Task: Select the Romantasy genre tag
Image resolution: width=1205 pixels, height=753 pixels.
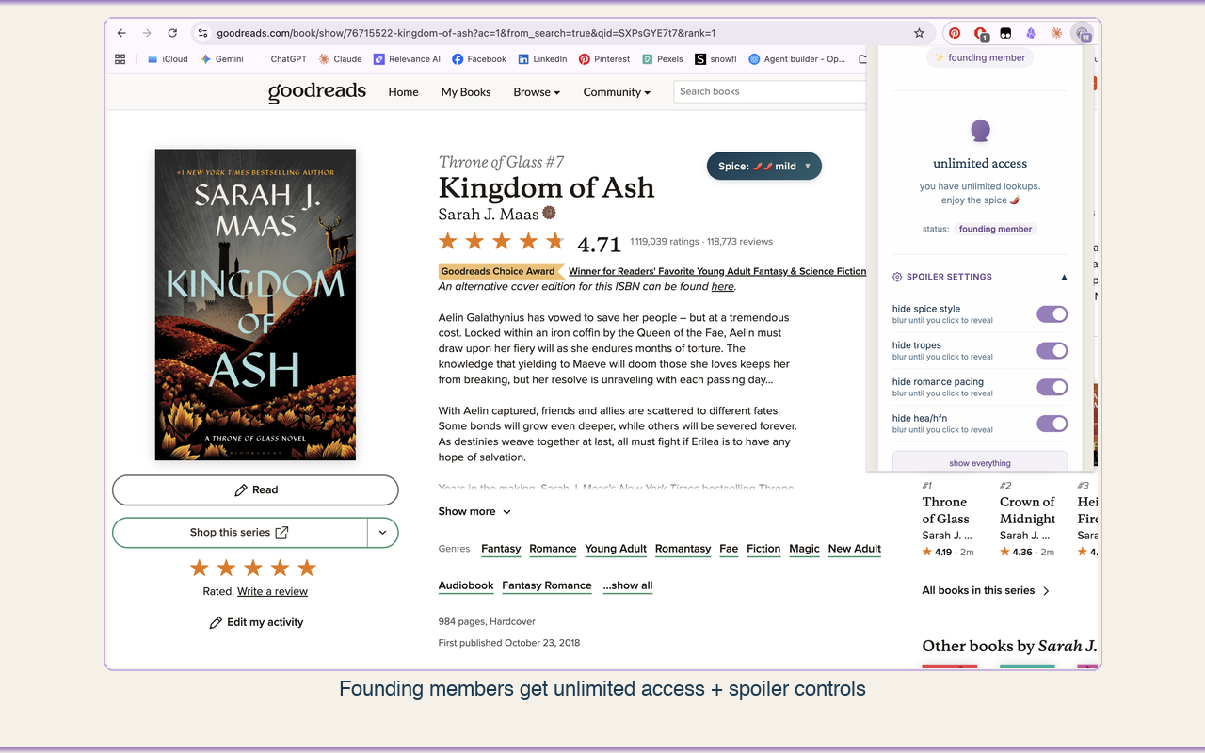Action: pyautogui.click(x=683, y=549)
